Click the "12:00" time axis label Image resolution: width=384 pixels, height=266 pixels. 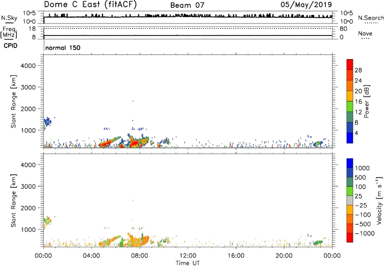(x=188, y=256)
